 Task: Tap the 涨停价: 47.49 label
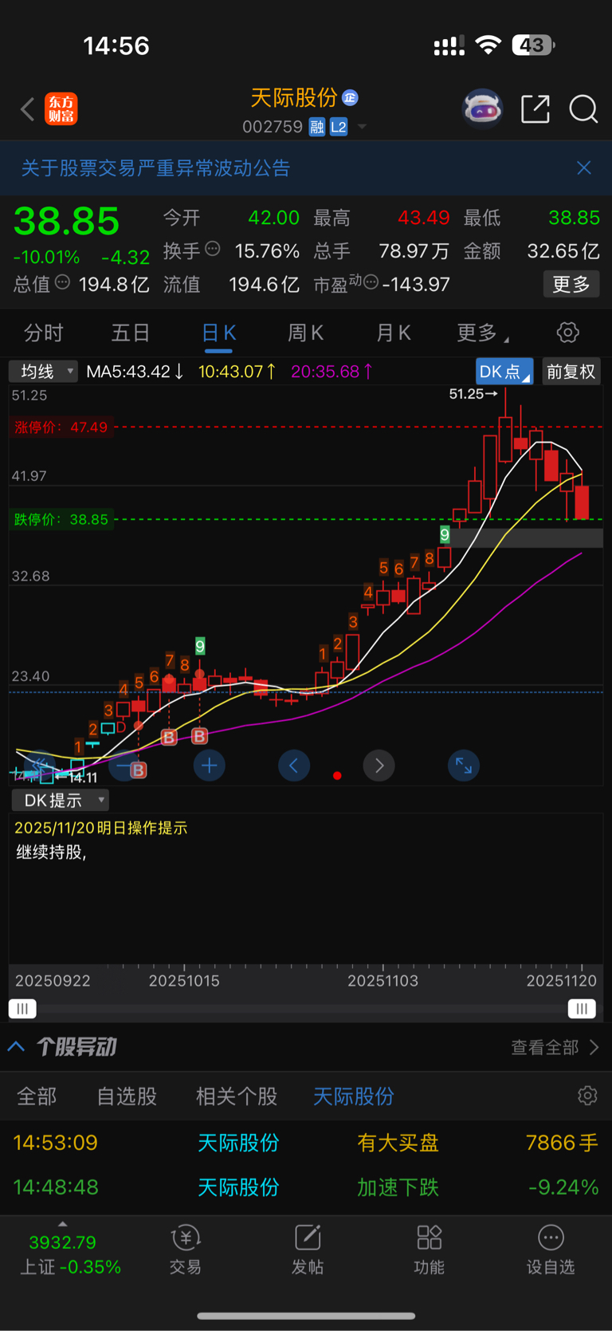[x=61, y=427]
